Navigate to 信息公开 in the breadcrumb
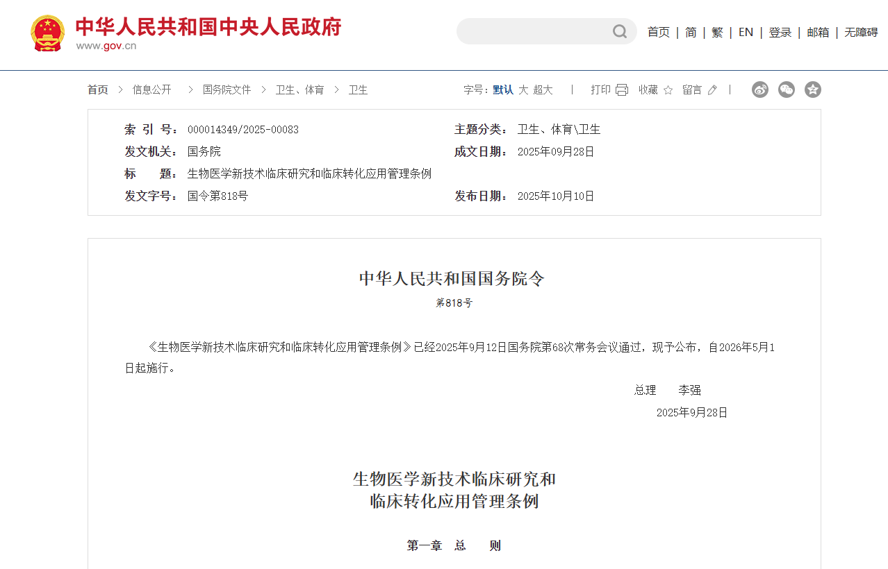 click(151, 89)
